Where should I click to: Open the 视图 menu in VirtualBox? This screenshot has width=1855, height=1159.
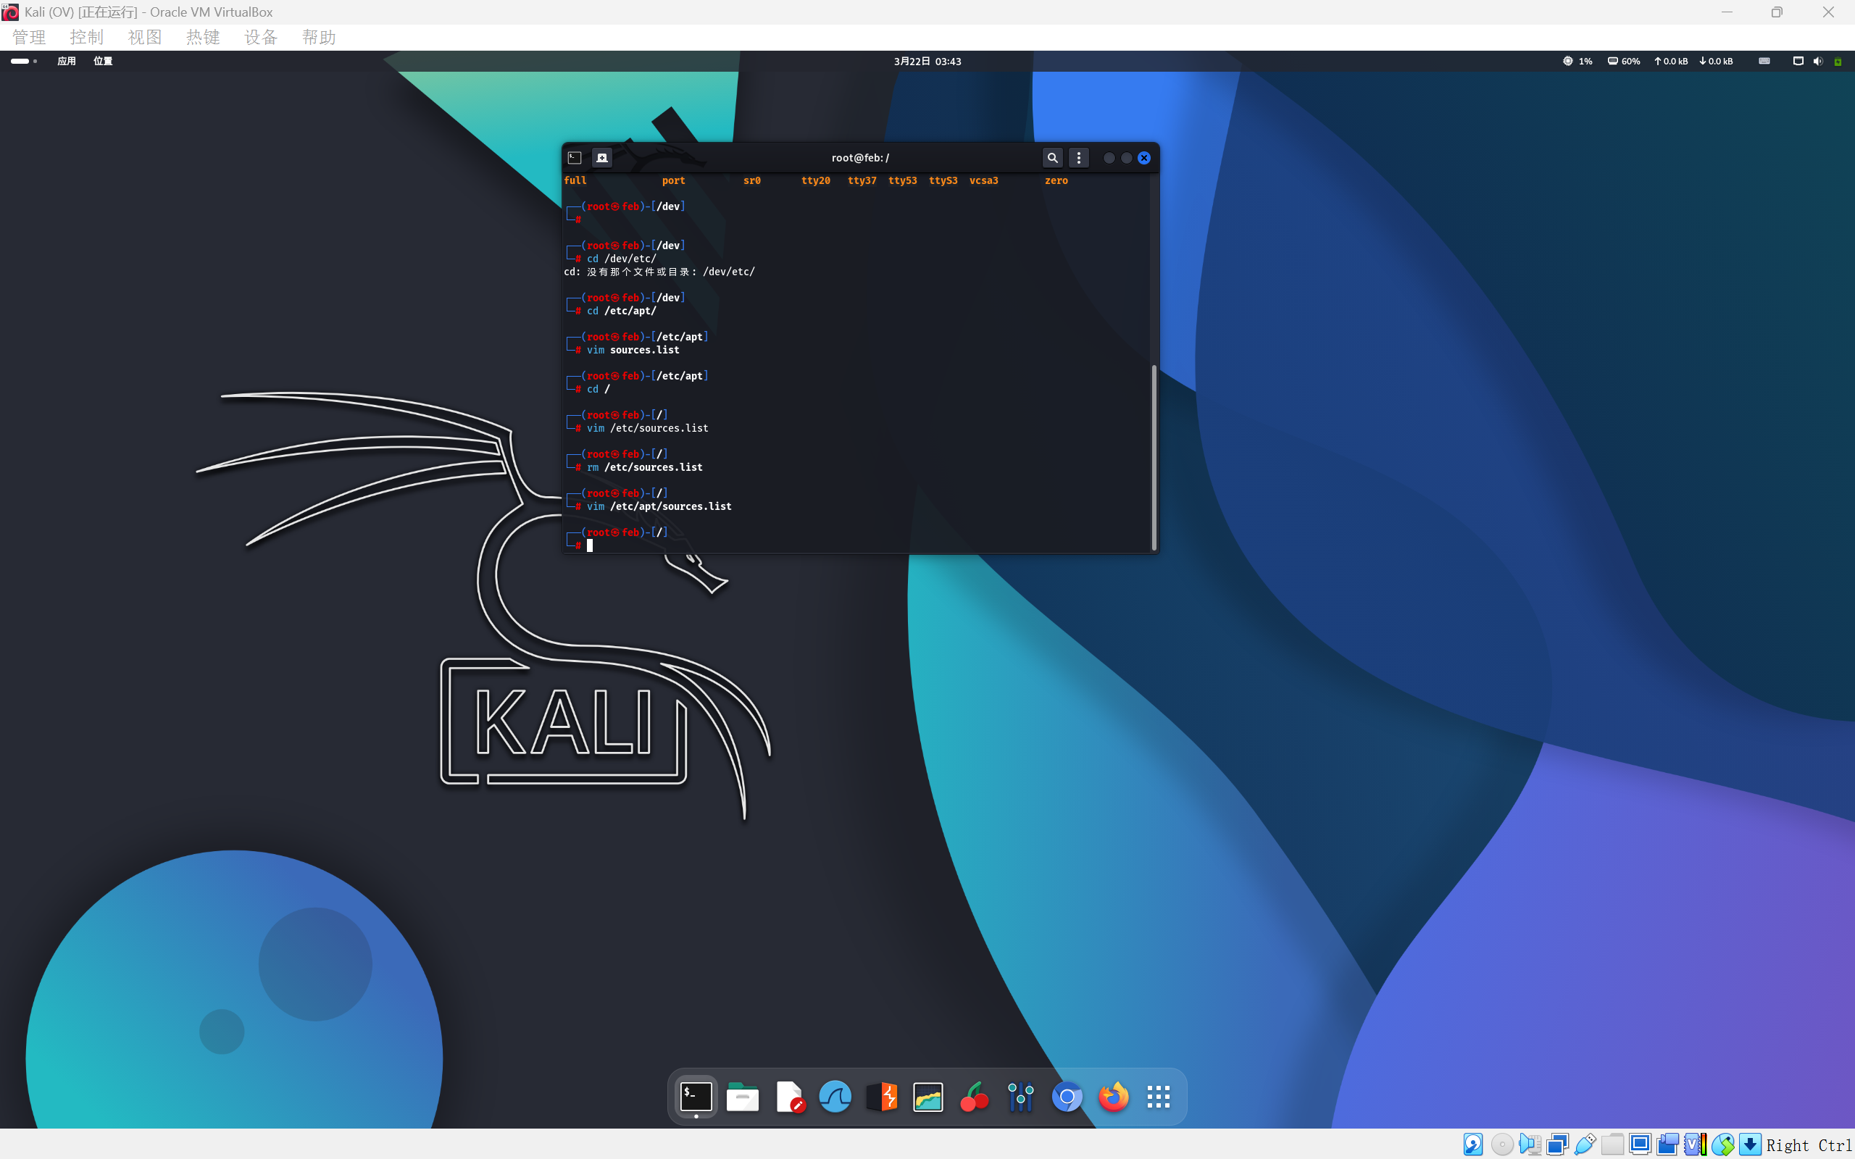144,38
